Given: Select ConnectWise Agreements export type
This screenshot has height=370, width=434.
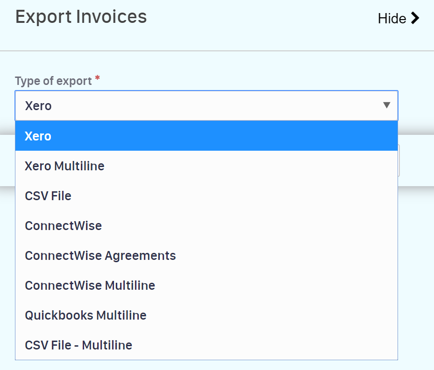Looking at the screenshot, I should 100,256.
